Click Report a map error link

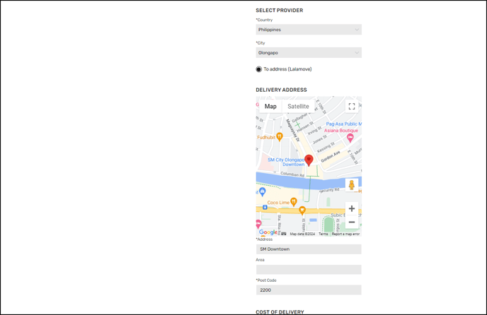tap(345, 234)
